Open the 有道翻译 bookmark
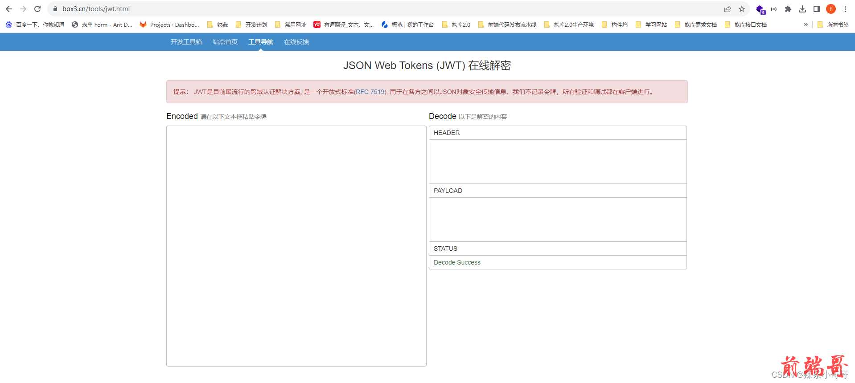 [344, 25]
